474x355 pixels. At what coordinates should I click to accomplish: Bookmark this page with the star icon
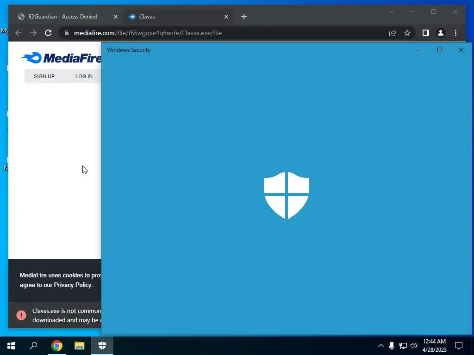point(407,33)
